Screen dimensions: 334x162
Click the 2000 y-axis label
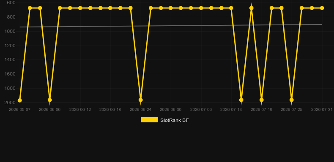coord(10,103)
